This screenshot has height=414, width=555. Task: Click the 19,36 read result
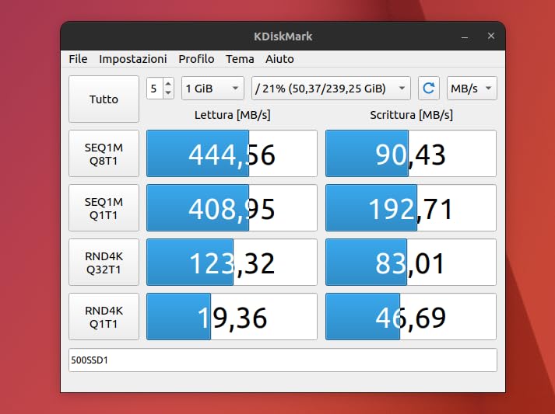(232, 317)
